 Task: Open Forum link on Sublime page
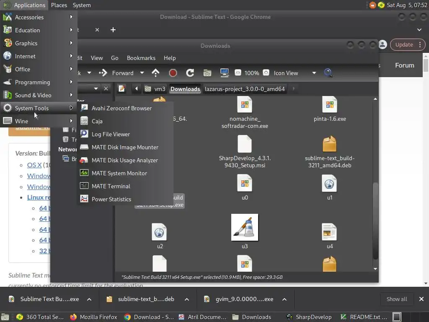[x=404, y=65]
